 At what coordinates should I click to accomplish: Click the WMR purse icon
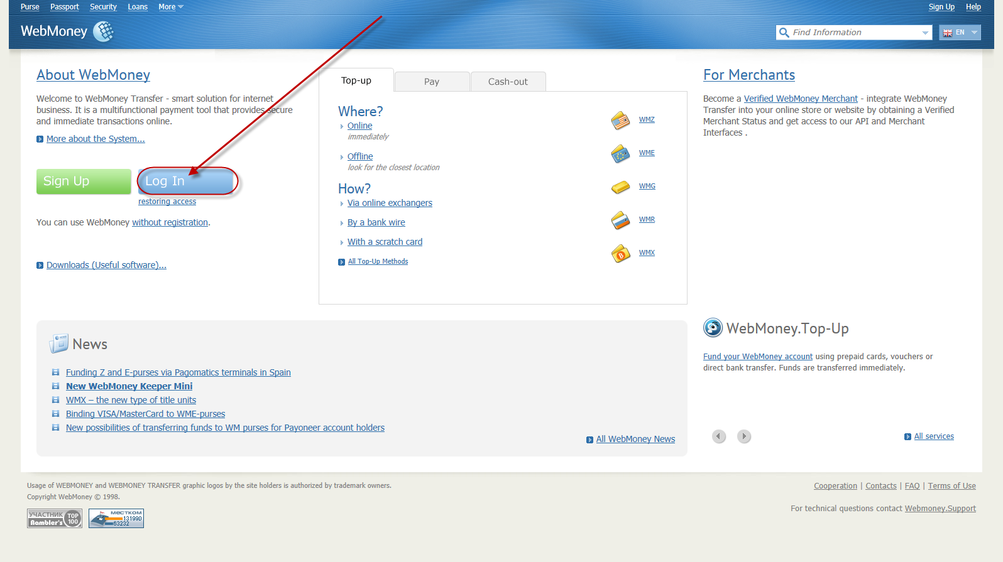click(620, 220)
